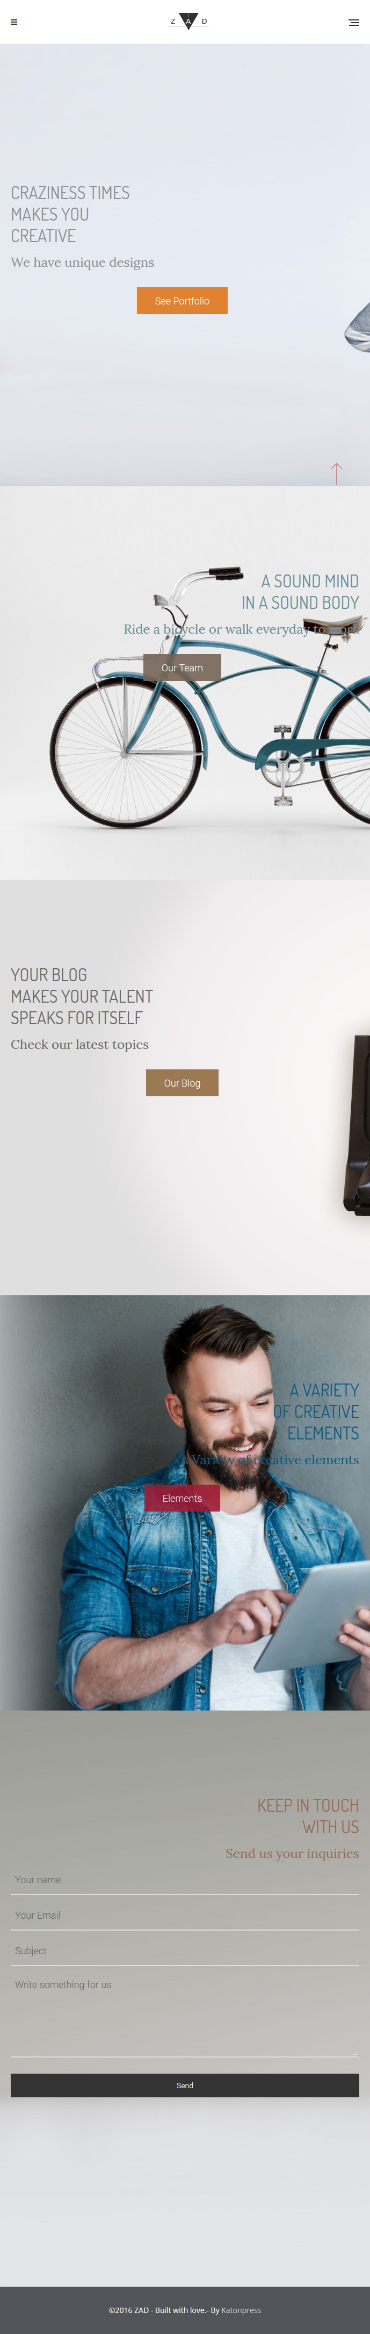Click the ZAD triangle logo
This screenshot has height=2334, width=370.
(188, 21)
